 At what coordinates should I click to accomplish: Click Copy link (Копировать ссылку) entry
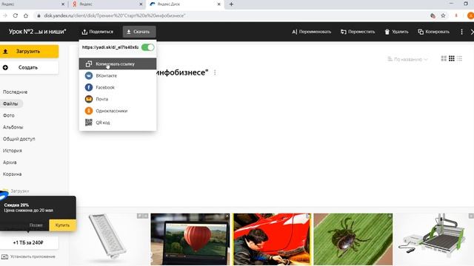click(x=118, y=64)
